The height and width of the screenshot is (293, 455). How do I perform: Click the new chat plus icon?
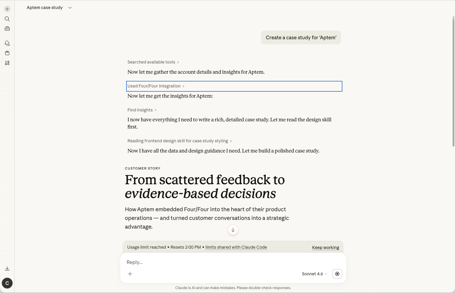click(x=7, y=9)
